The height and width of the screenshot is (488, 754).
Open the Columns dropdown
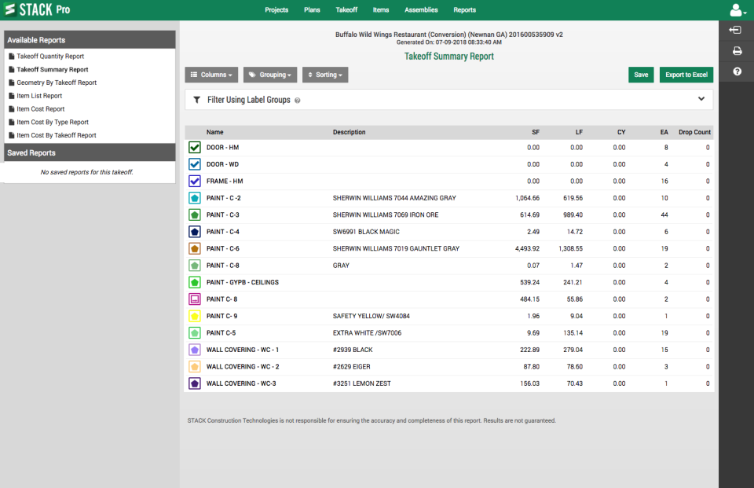211,75
